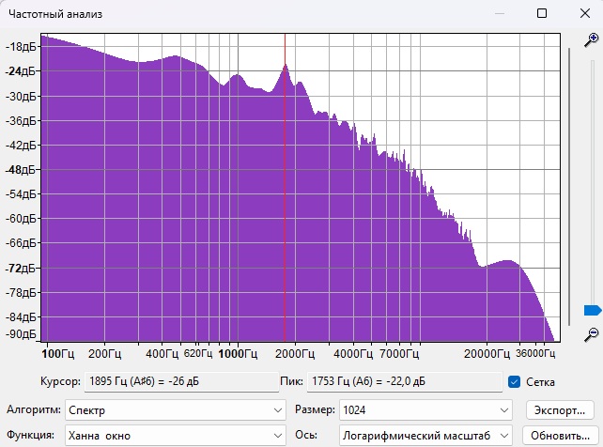Click the 36000Гц frequency label

(x=535, y=353)
